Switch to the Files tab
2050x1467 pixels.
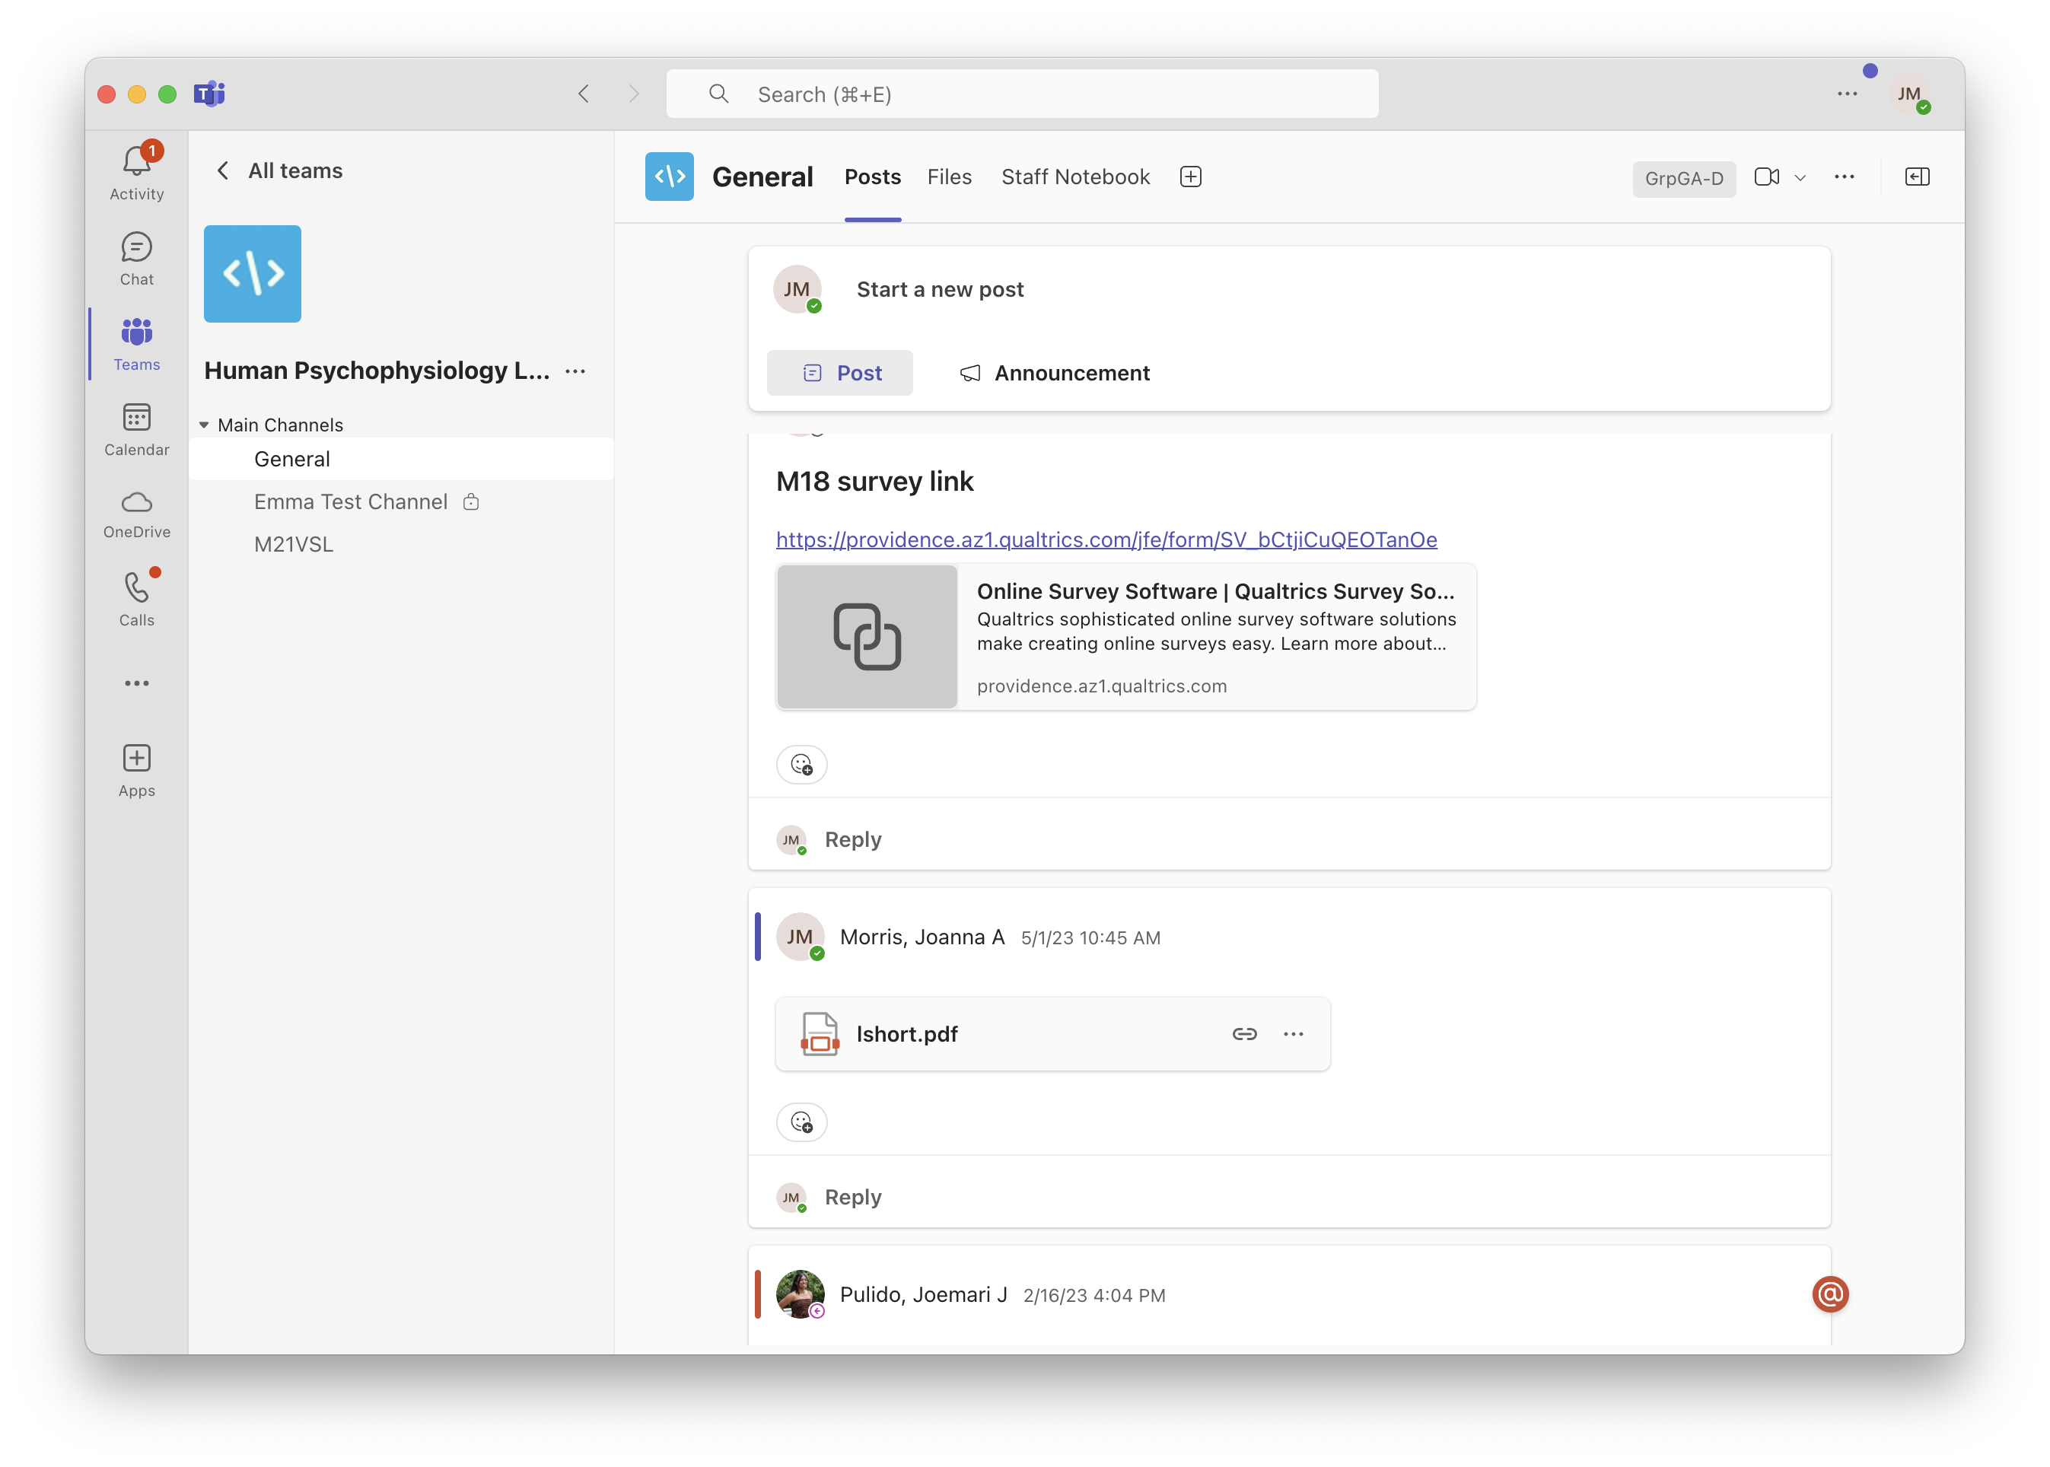(x=949, y=177)
